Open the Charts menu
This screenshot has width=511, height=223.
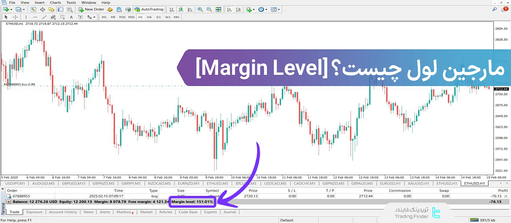[55, 3]
